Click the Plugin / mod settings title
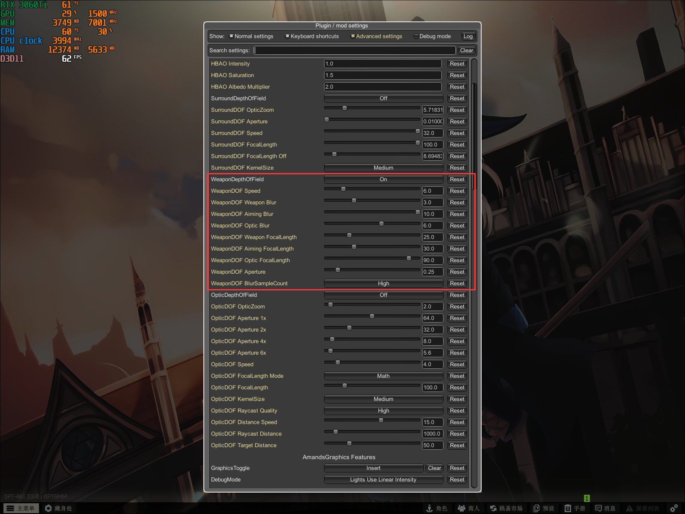This screenshot has height=514, width=685. pyautogui.click(x=342, y=26)
